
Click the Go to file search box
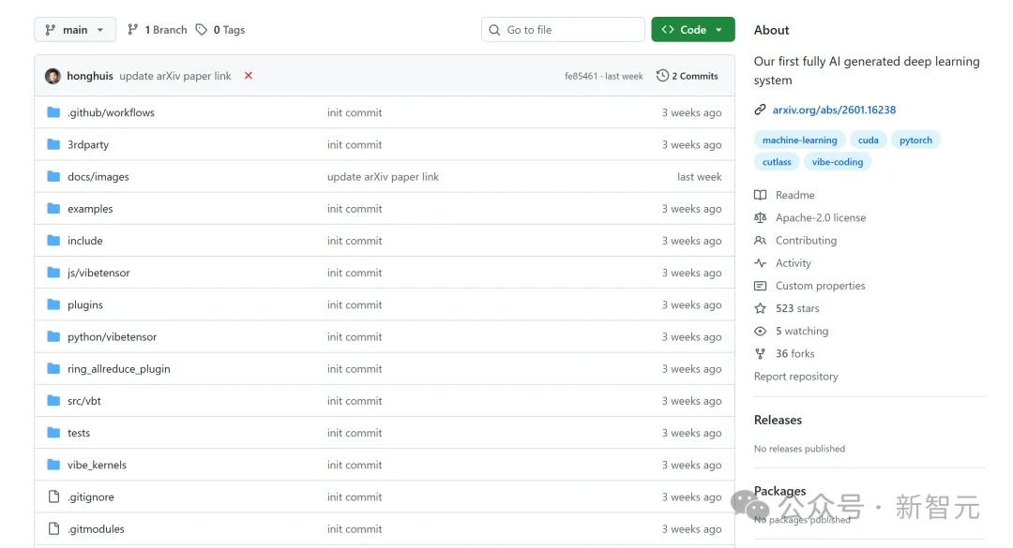tap(562, 29)
